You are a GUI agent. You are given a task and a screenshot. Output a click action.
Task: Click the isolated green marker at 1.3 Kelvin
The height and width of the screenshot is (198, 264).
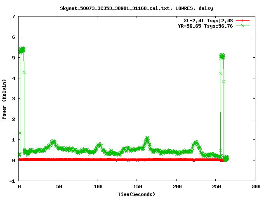click(20, 133)
